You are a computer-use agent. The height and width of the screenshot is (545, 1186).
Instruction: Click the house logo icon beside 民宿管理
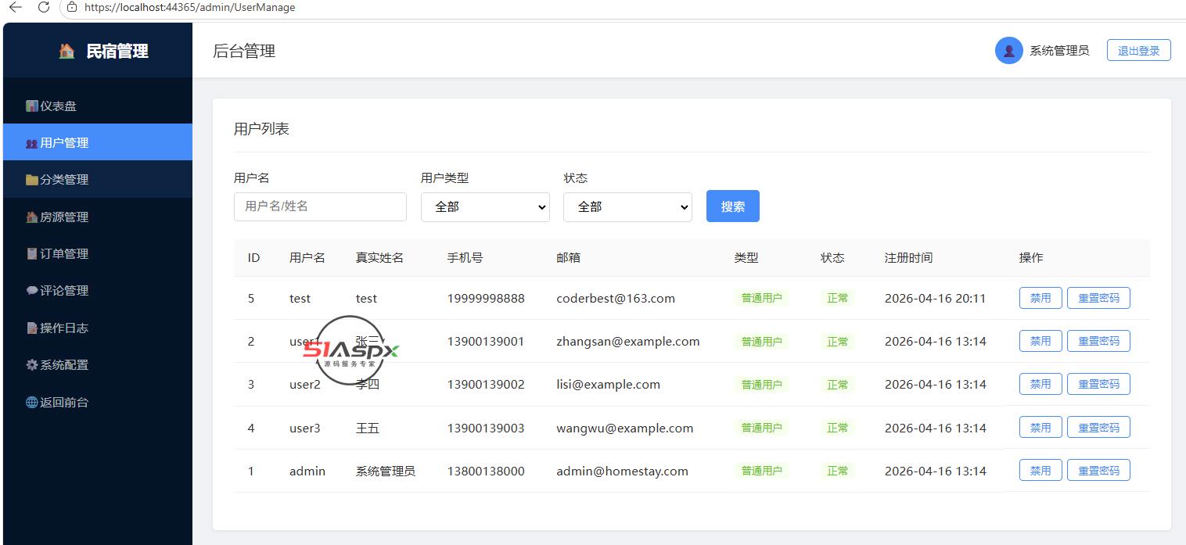67,52
